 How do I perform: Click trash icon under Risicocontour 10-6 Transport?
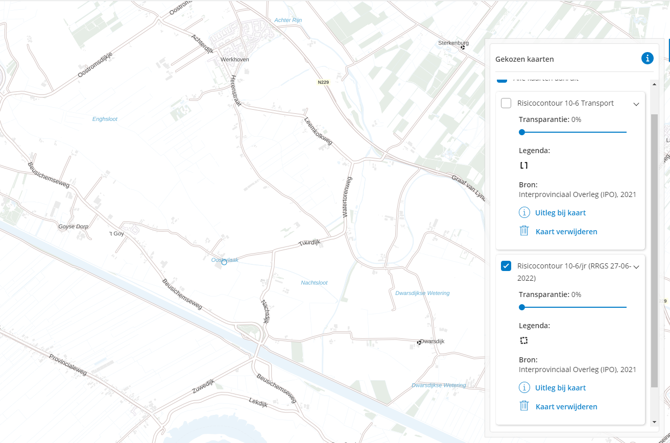(524, 231)
